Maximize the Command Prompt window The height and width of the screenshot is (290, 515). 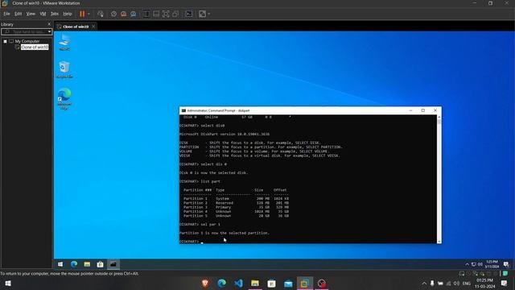[423, 110]
